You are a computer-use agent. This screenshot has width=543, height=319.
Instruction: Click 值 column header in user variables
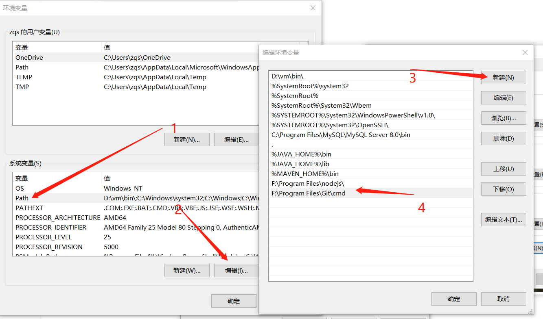coord(200,47)
